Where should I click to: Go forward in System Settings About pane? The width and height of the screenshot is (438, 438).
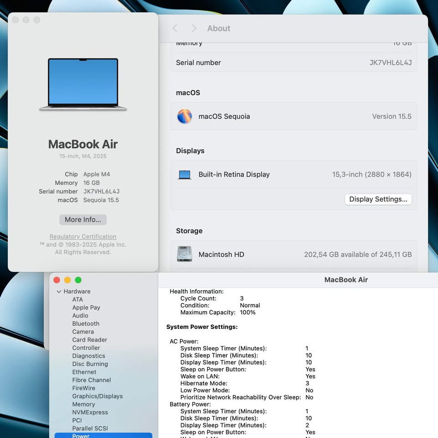click(194, 28)
